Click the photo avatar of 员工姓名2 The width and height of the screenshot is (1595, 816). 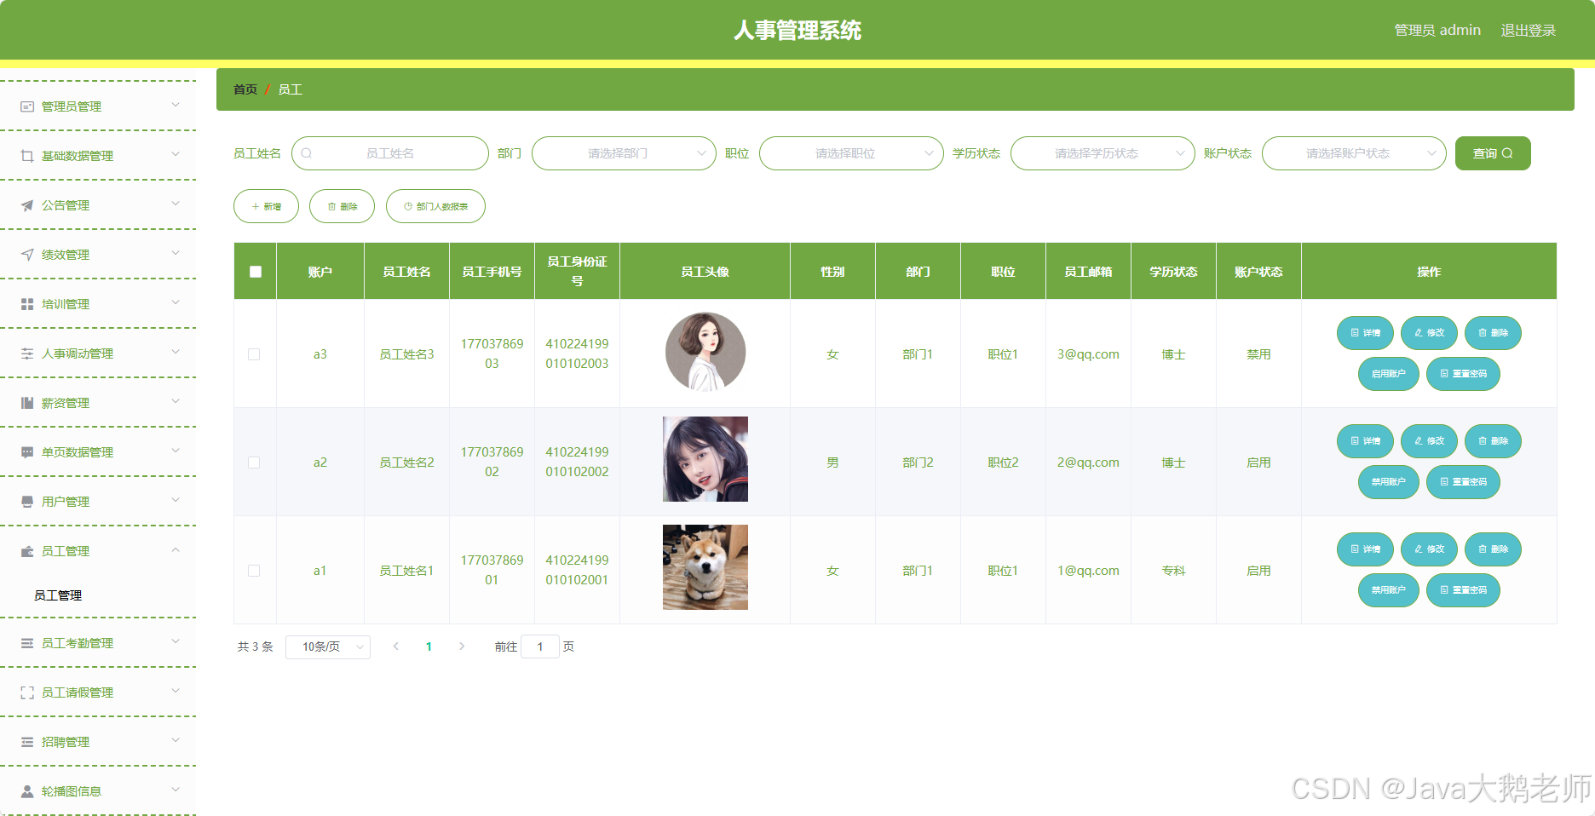705,459
